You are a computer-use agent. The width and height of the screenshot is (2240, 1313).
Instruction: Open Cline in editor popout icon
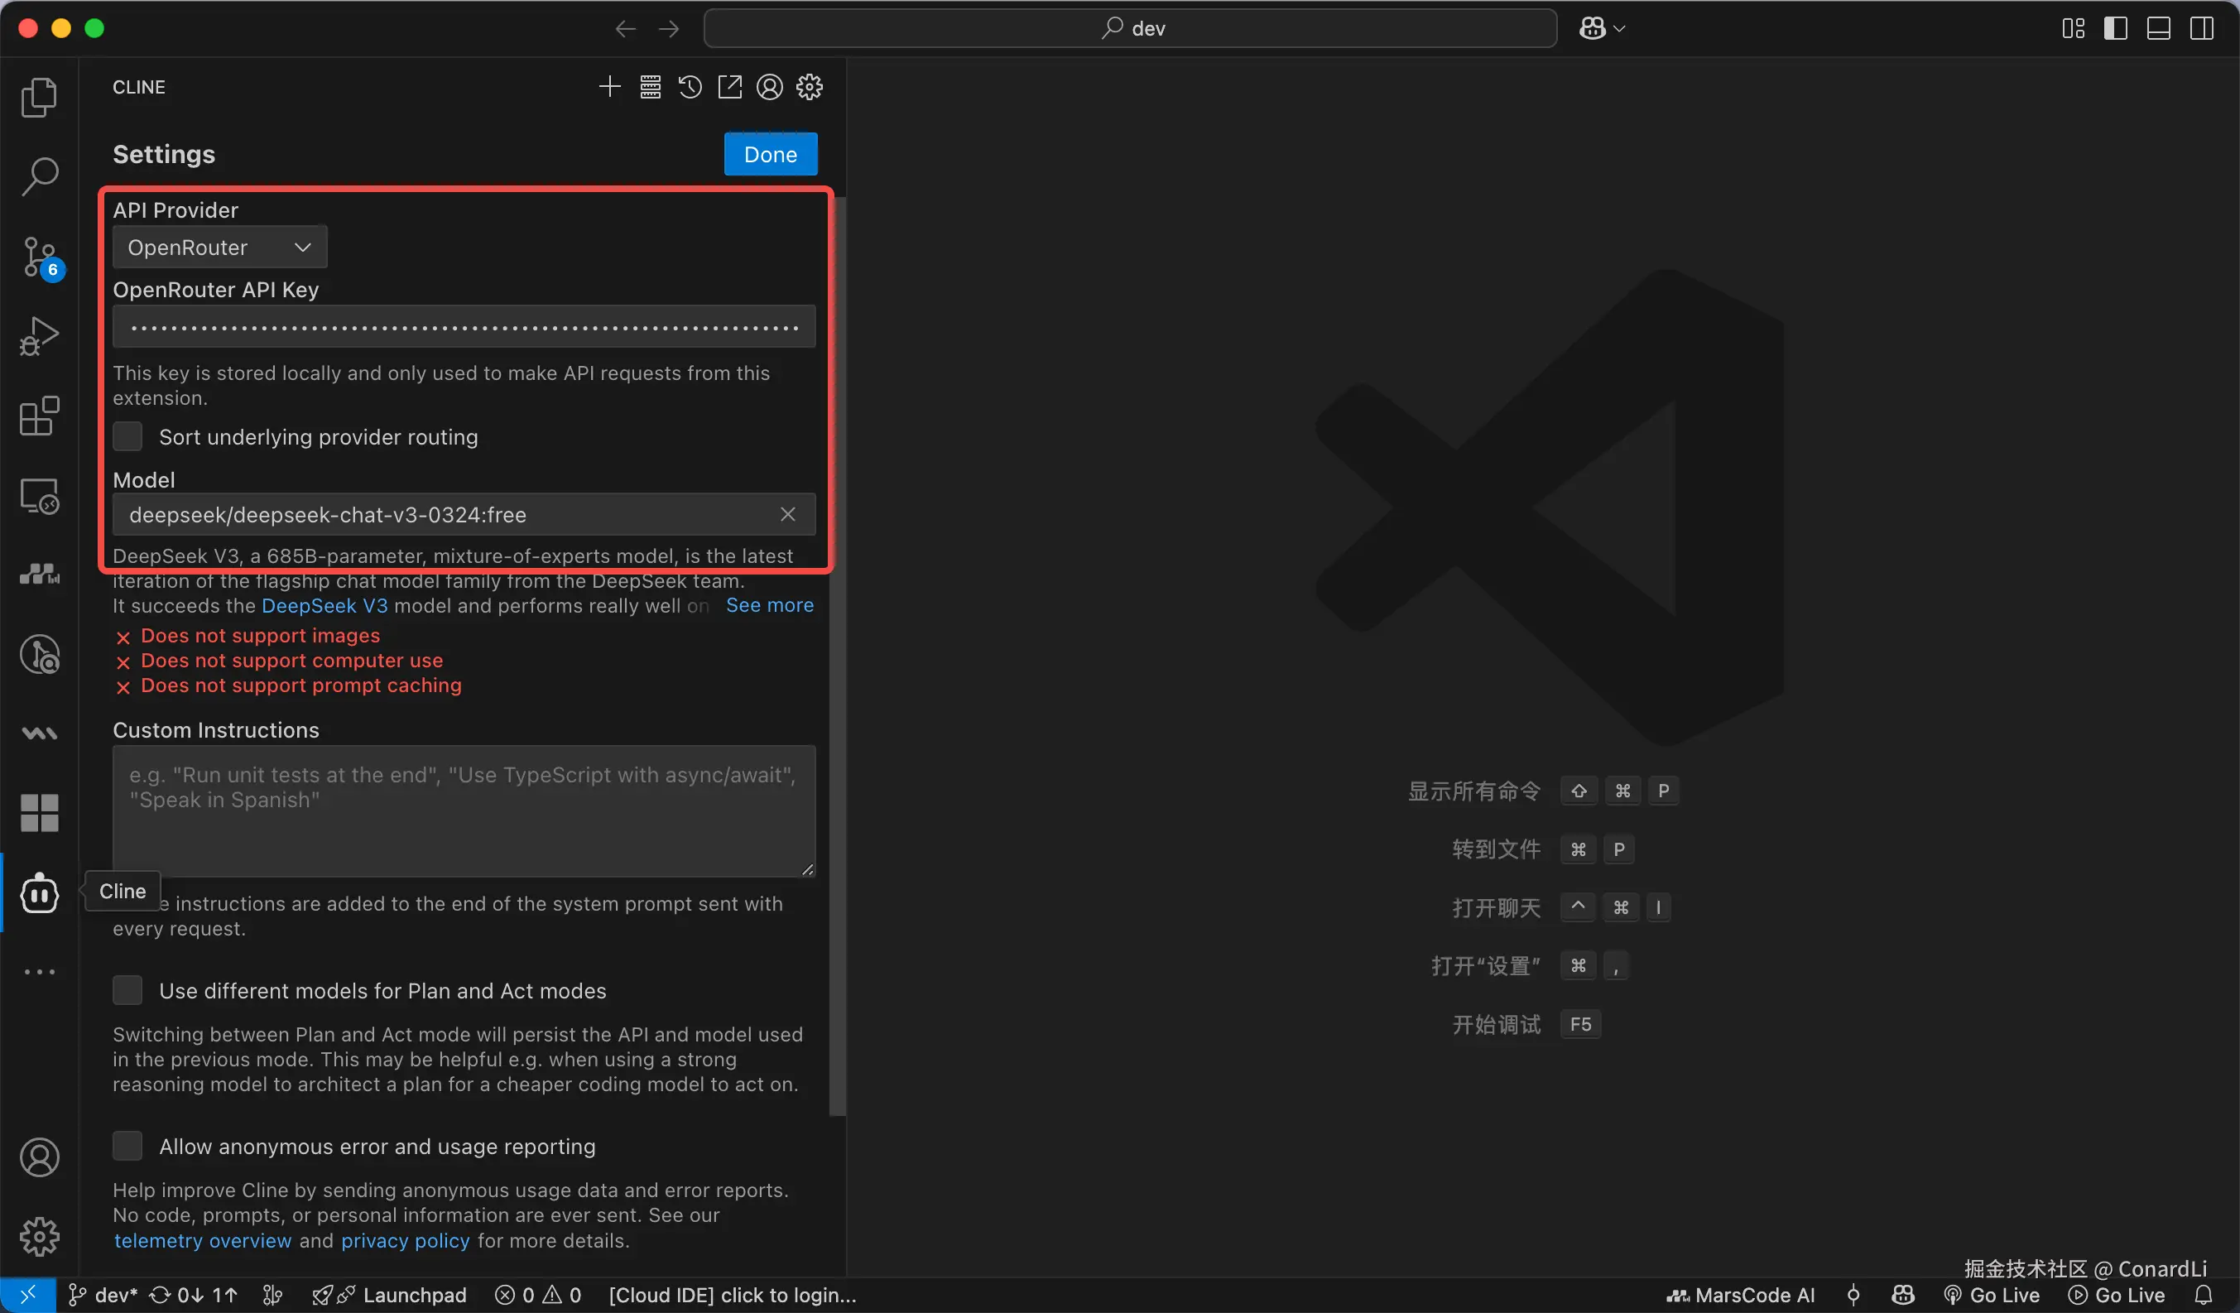click(730, 87)
